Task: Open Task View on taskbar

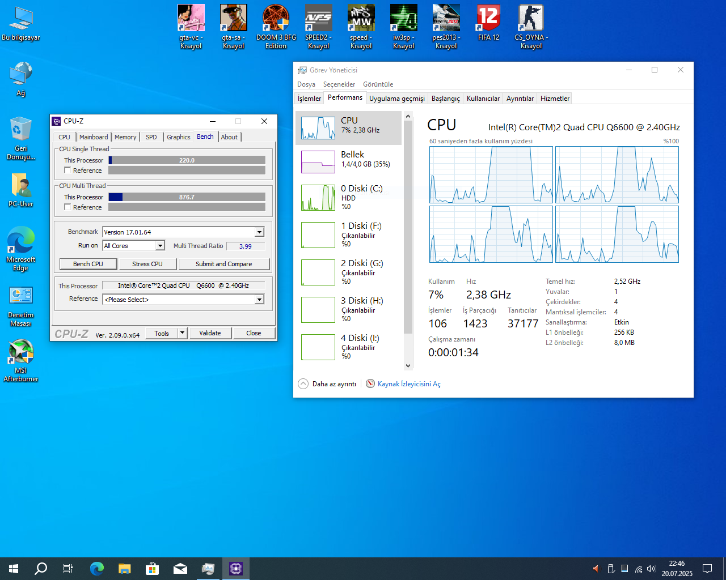Action: coord(68,569)
